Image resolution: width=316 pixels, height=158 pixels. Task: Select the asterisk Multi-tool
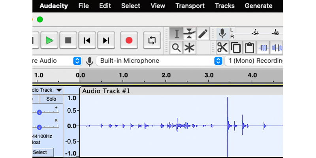click(190, 48)
